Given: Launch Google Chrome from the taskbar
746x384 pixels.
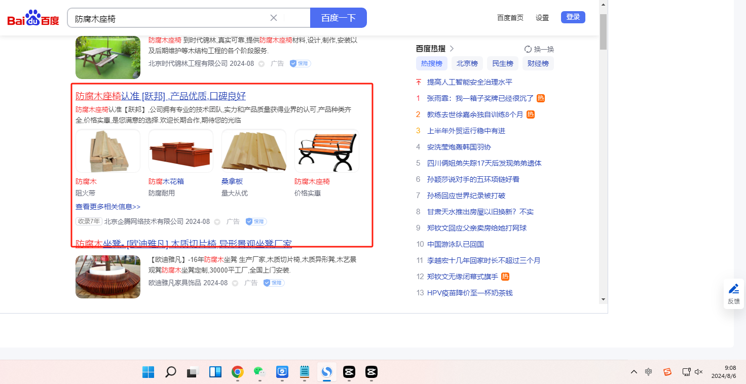Looking at the screenshot, I should pos(237,372).
